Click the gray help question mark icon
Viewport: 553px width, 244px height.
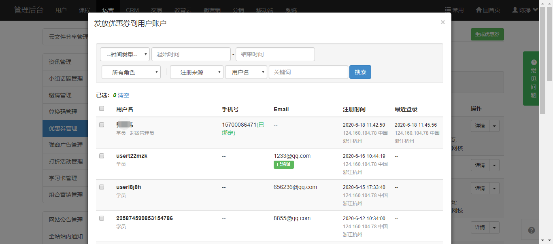[532, 230]
